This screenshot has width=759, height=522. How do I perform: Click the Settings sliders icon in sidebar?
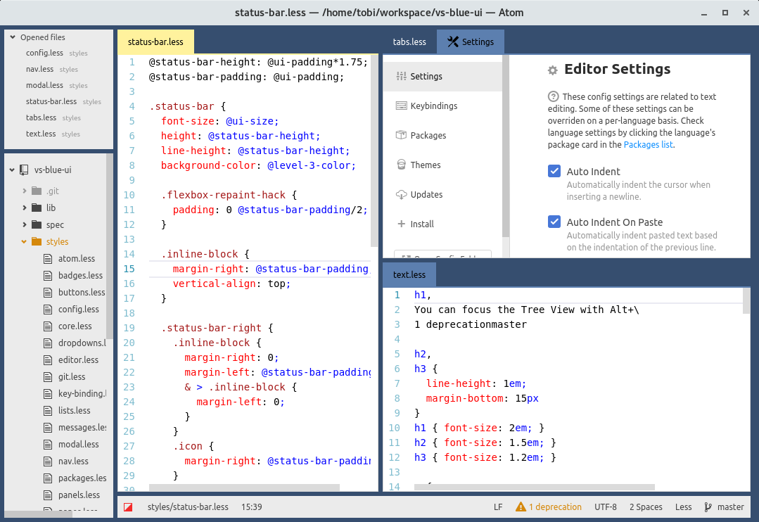point(401,76)
